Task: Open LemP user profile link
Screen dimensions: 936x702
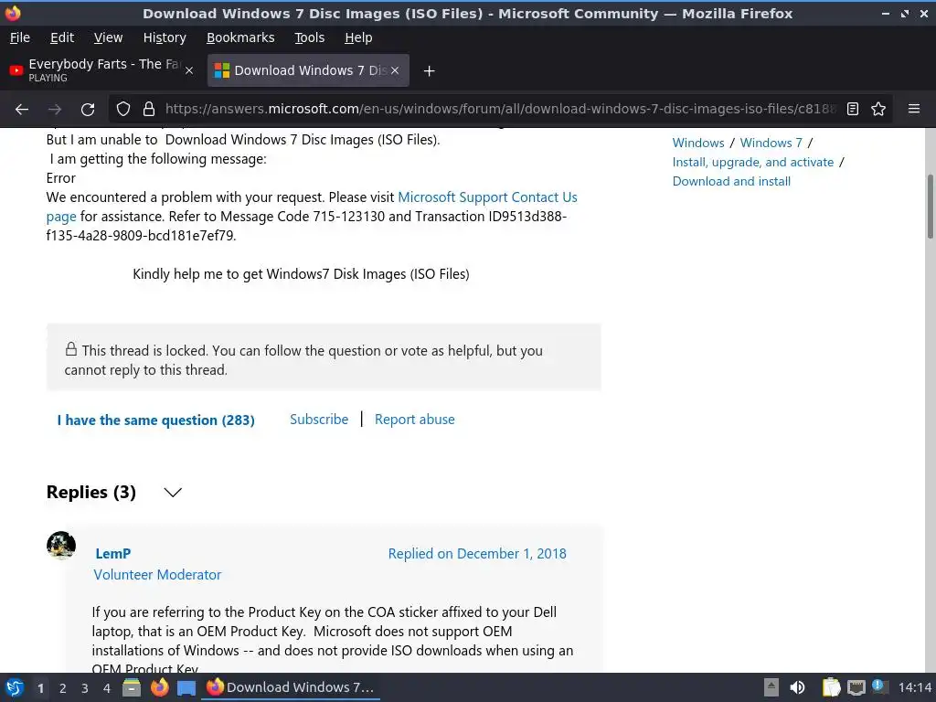Action: coord(112,553)
